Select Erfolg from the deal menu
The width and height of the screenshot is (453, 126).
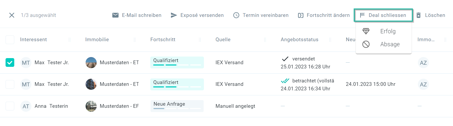[x=388, y=31]
